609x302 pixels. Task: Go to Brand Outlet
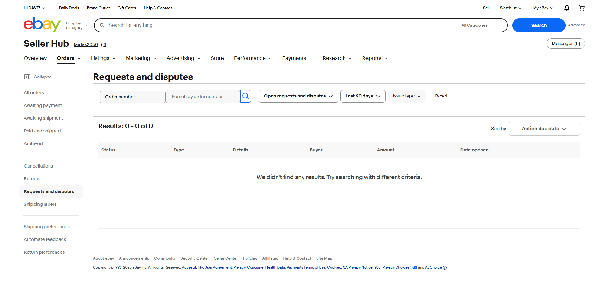[98, 8]
